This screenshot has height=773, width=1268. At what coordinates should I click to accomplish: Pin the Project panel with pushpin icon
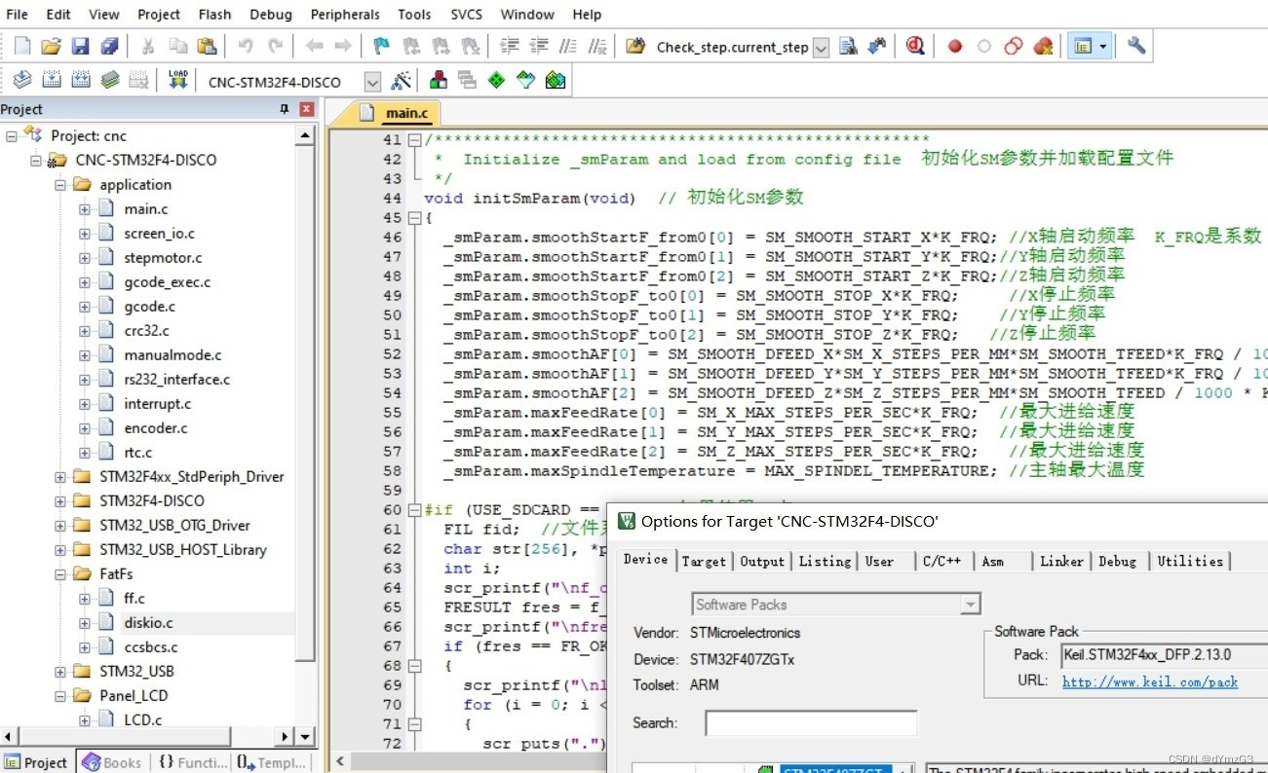[x=285, y=109]
